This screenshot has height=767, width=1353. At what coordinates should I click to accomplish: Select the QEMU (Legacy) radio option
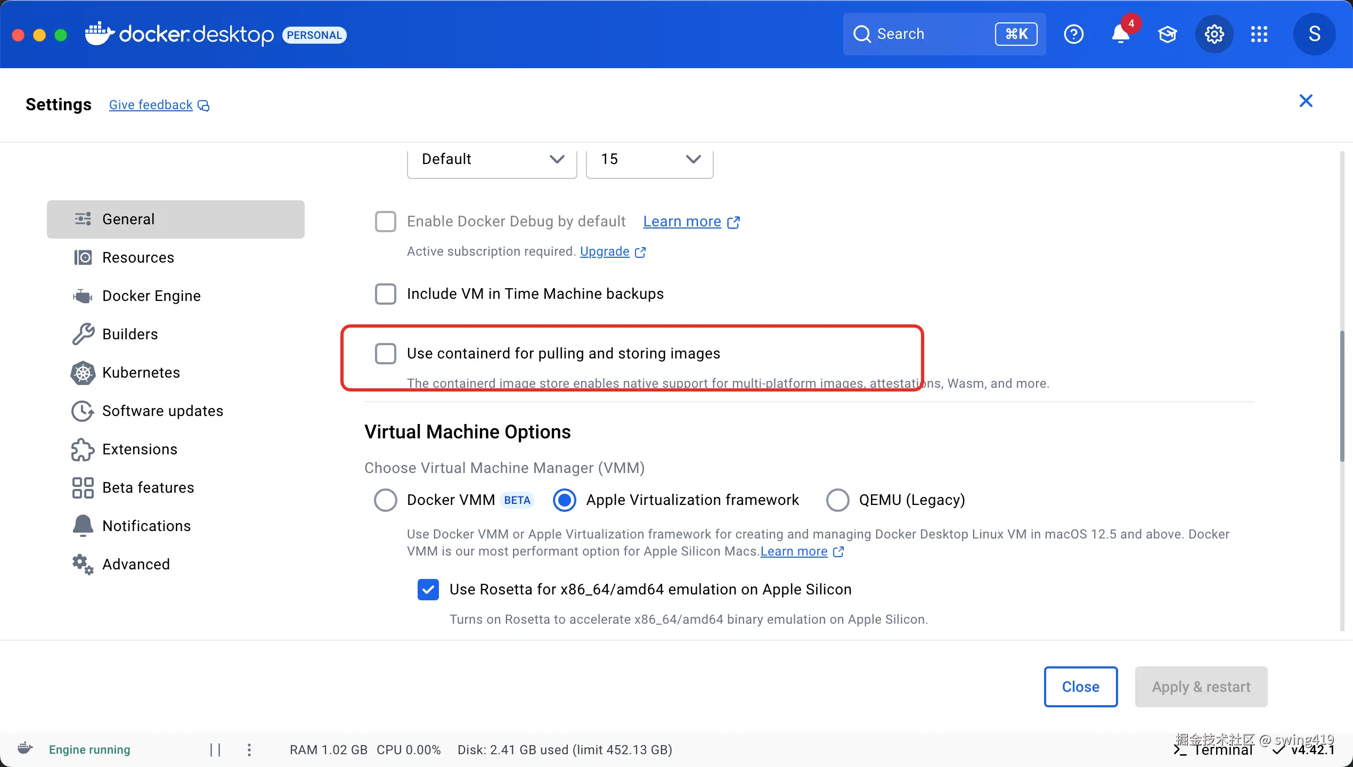[x=837, y=500]
